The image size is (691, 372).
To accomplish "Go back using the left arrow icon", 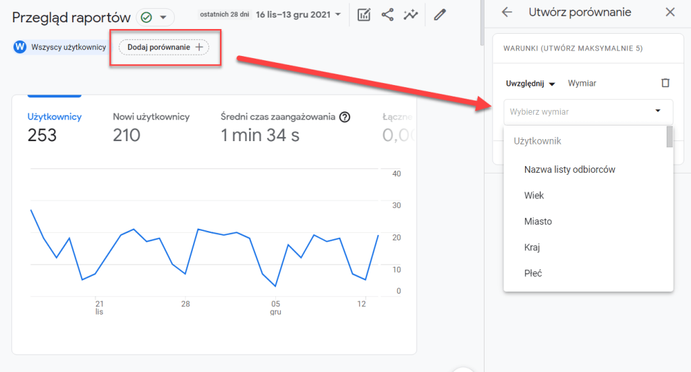I will [507, 12].
